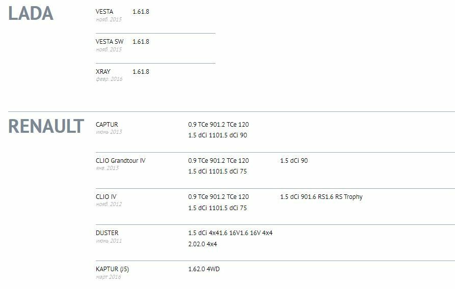This screenshot has width=455, height=289.
Task: Click the LADA brand heading
Action: click(x=31, y=13)
